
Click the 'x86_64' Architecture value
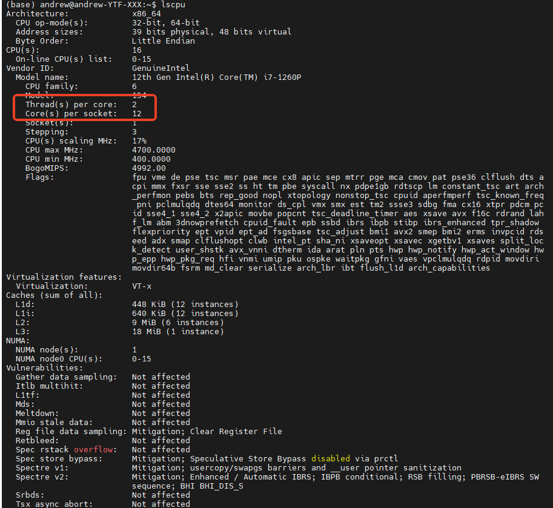(147, 14)
